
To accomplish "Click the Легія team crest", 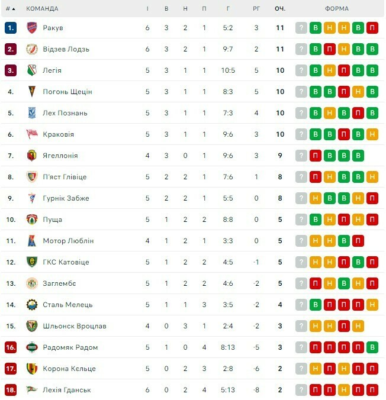I will tap(32, 70).
